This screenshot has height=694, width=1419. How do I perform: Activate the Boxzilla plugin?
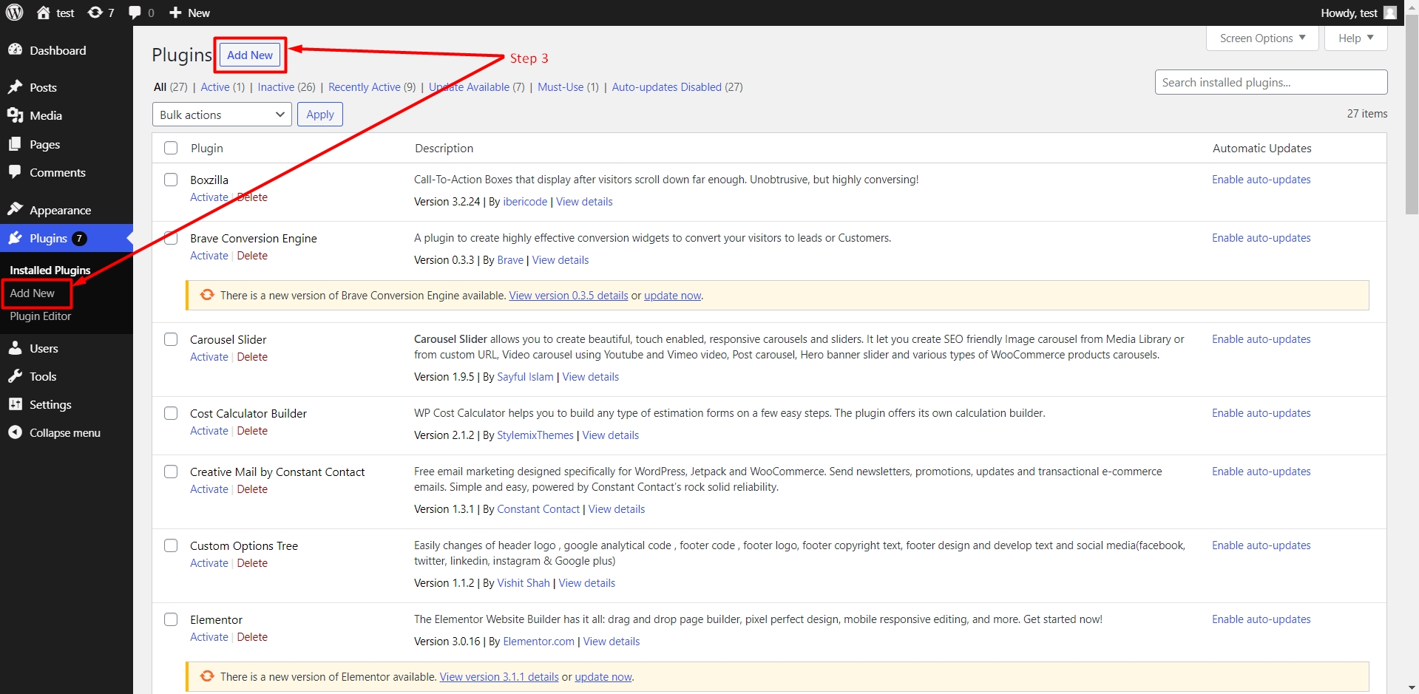coord(209,197)
